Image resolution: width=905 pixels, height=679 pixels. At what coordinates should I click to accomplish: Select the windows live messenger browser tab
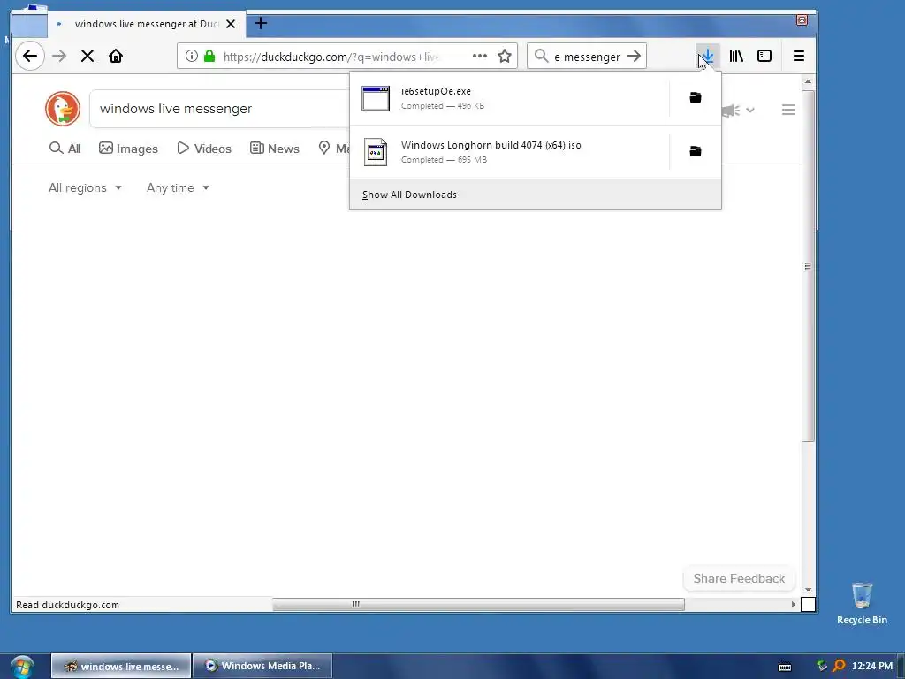coord(147,24)
